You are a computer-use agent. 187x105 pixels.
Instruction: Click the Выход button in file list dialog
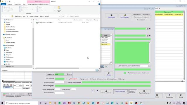(x=109, y=74)
